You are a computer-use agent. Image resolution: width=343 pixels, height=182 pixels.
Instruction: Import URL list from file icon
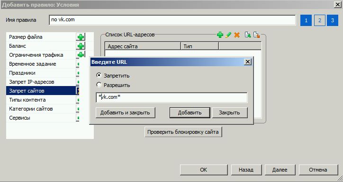tap(248, 35)
